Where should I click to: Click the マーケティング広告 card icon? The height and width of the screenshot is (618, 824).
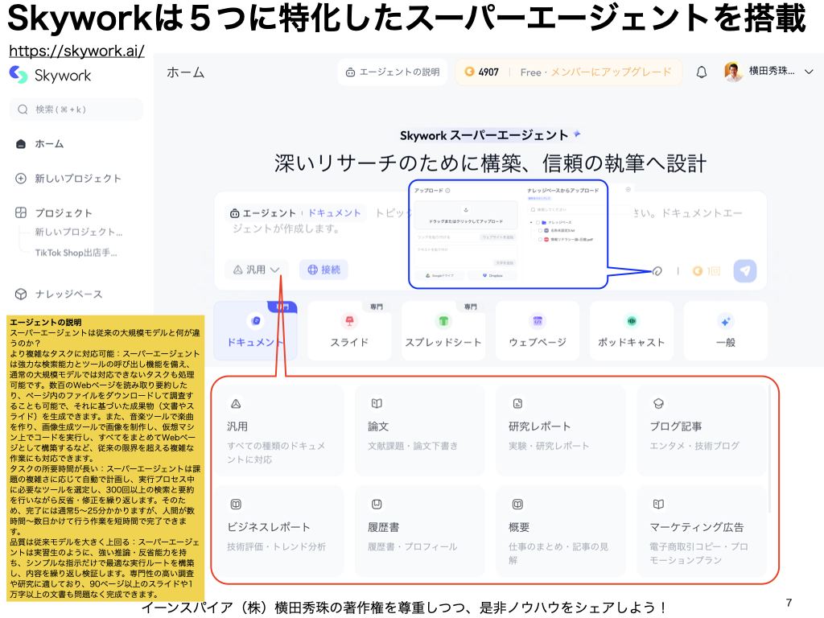click(658, 505)
